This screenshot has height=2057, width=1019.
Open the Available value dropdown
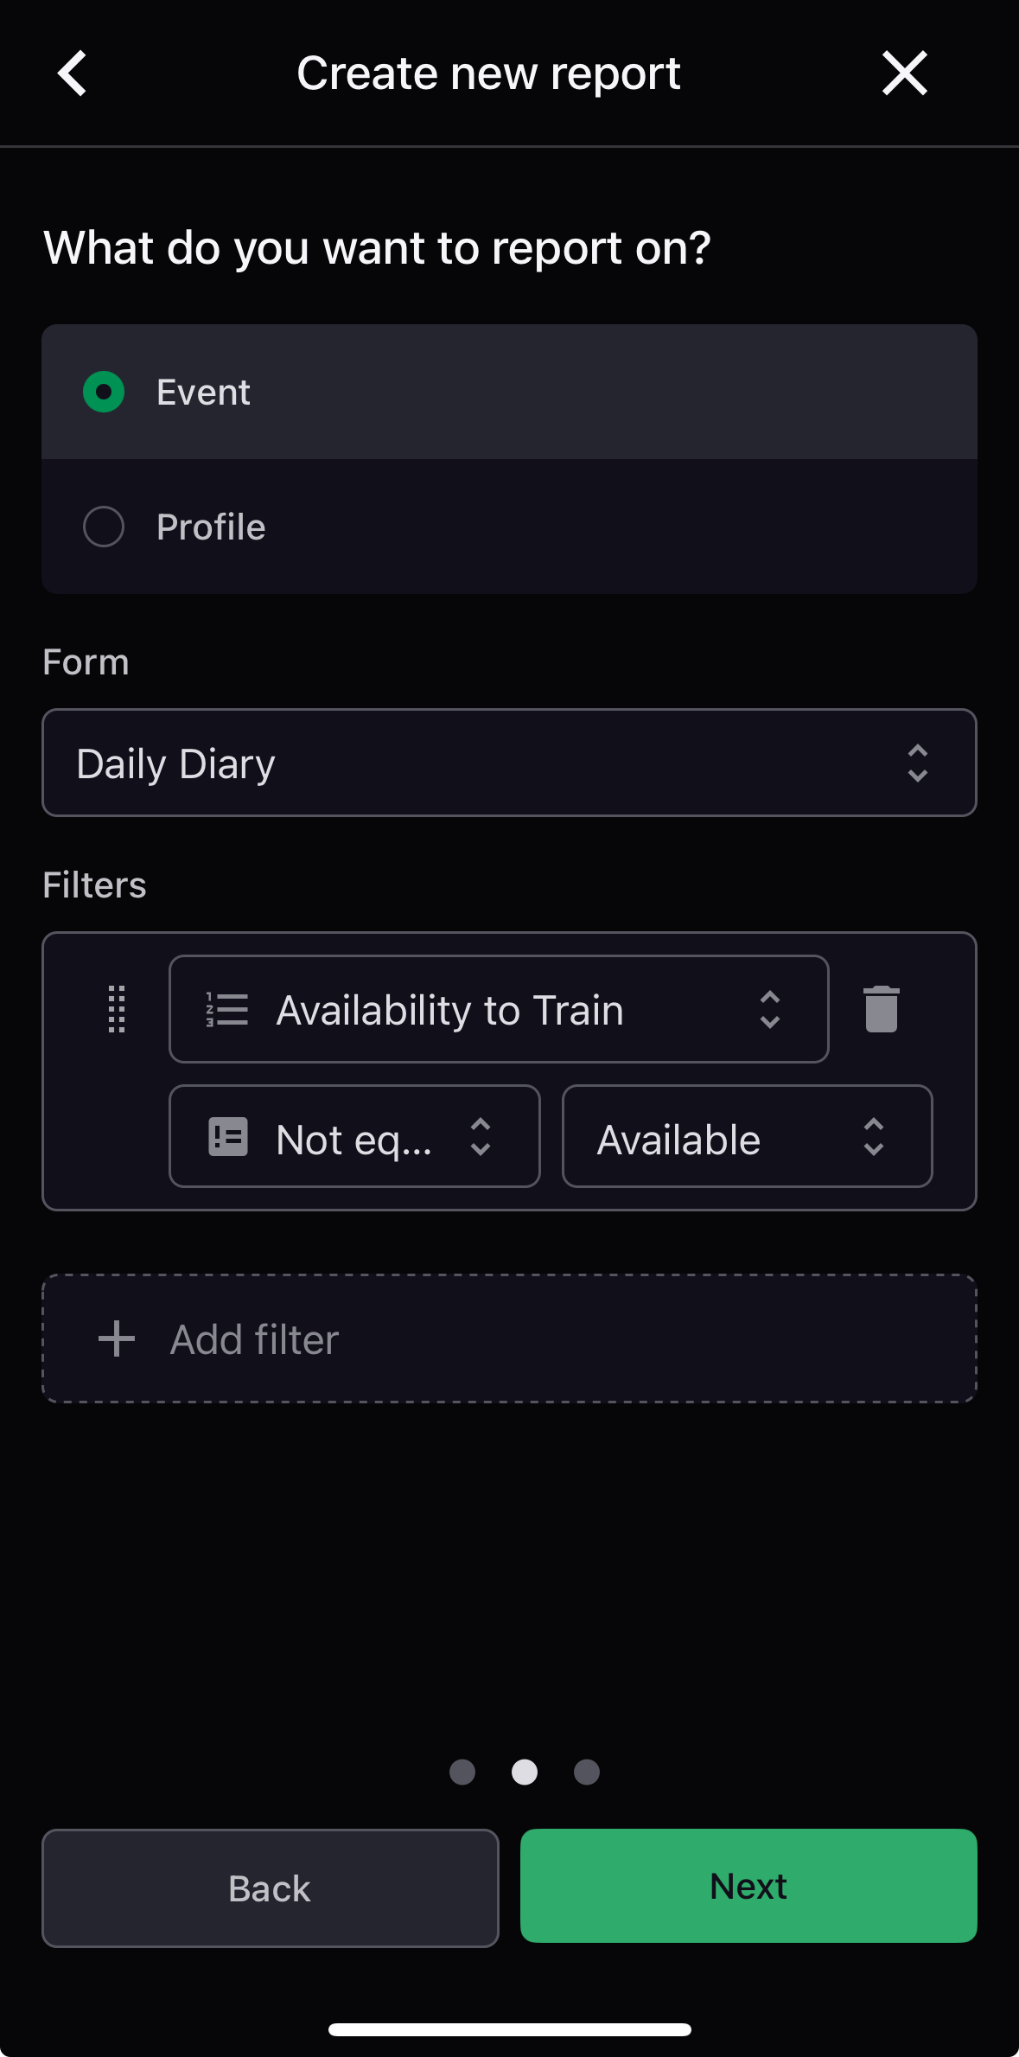click(x=747, y=1137)
